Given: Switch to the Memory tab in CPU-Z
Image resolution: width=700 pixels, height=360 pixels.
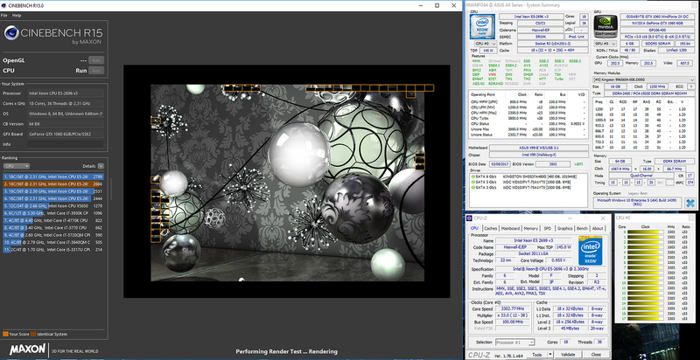Looking at the screenshot, I should 531,228.
